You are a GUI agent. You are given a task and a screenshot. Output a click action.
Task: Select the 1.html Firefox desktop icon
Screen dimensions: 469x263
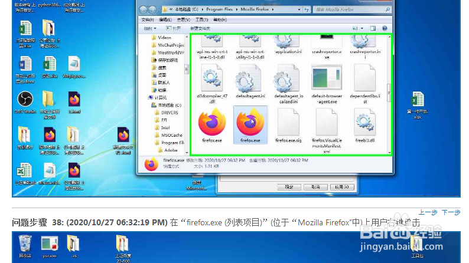click(x=74, y=103)
